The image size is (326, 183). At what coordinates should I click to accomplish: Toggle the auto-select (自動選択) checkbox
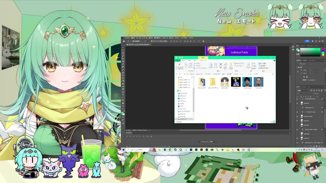coord(133,41)
